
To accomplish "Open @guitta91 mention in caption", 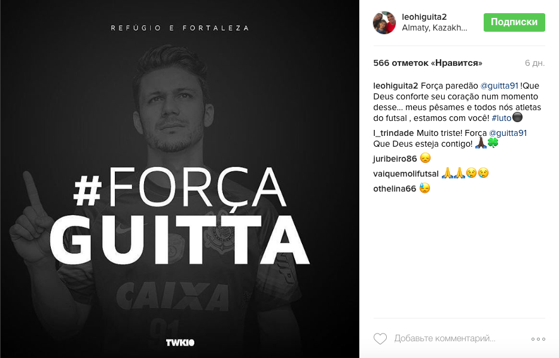I will [499, 86].
